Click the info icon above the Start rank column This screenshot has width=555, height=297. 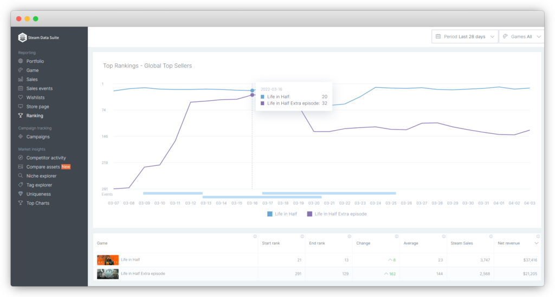pos(302,236)
